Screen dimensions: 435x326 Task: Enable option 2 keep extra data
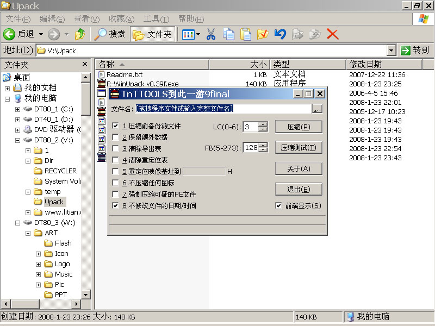tap(115, 137)
